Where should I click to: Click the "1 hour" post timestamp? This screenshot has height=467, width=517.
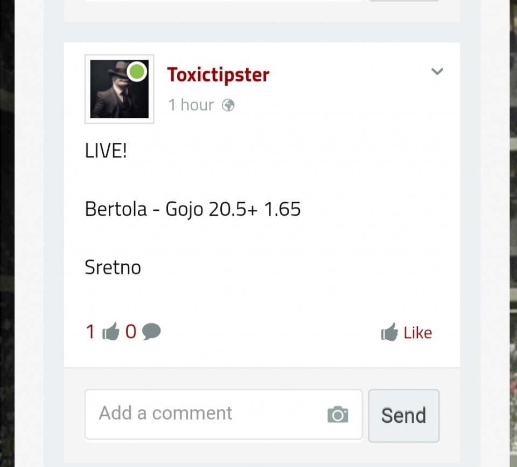191,105
